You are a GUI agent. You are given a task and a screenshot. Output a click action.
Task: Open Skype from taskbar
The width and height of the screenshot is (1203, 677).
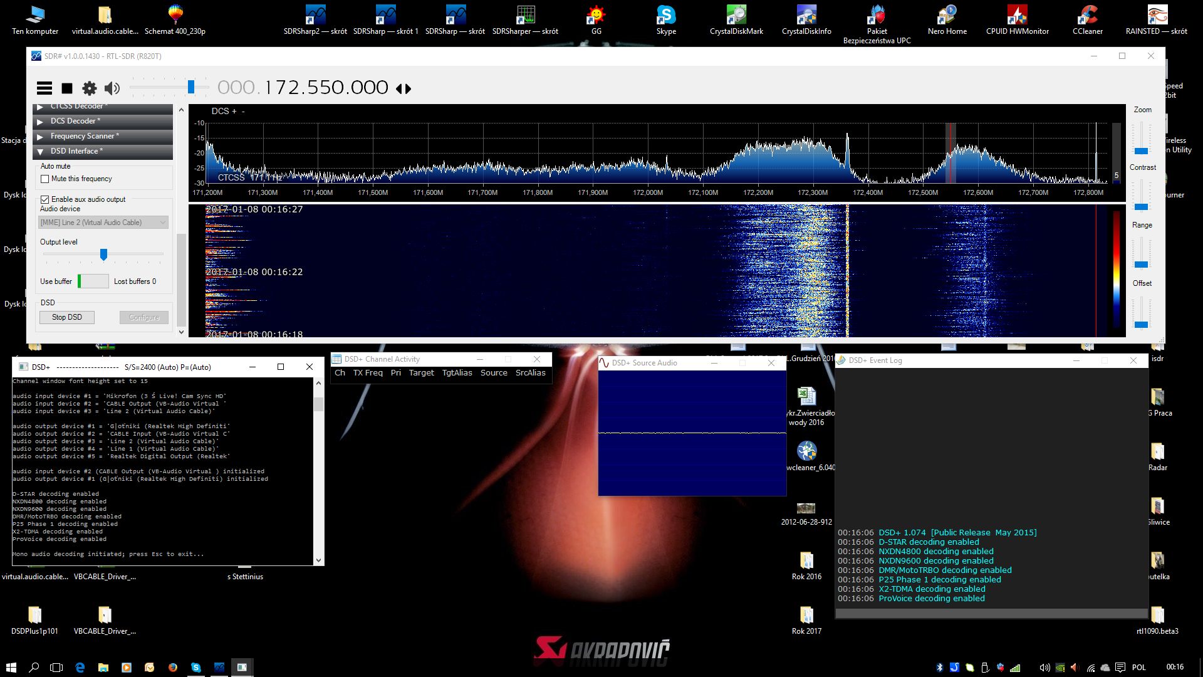(196, 667)
